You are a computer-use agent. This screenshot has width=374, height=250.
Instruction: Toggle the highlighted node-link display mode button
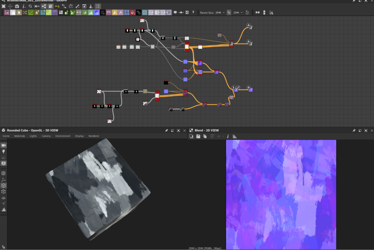point(44,6)
